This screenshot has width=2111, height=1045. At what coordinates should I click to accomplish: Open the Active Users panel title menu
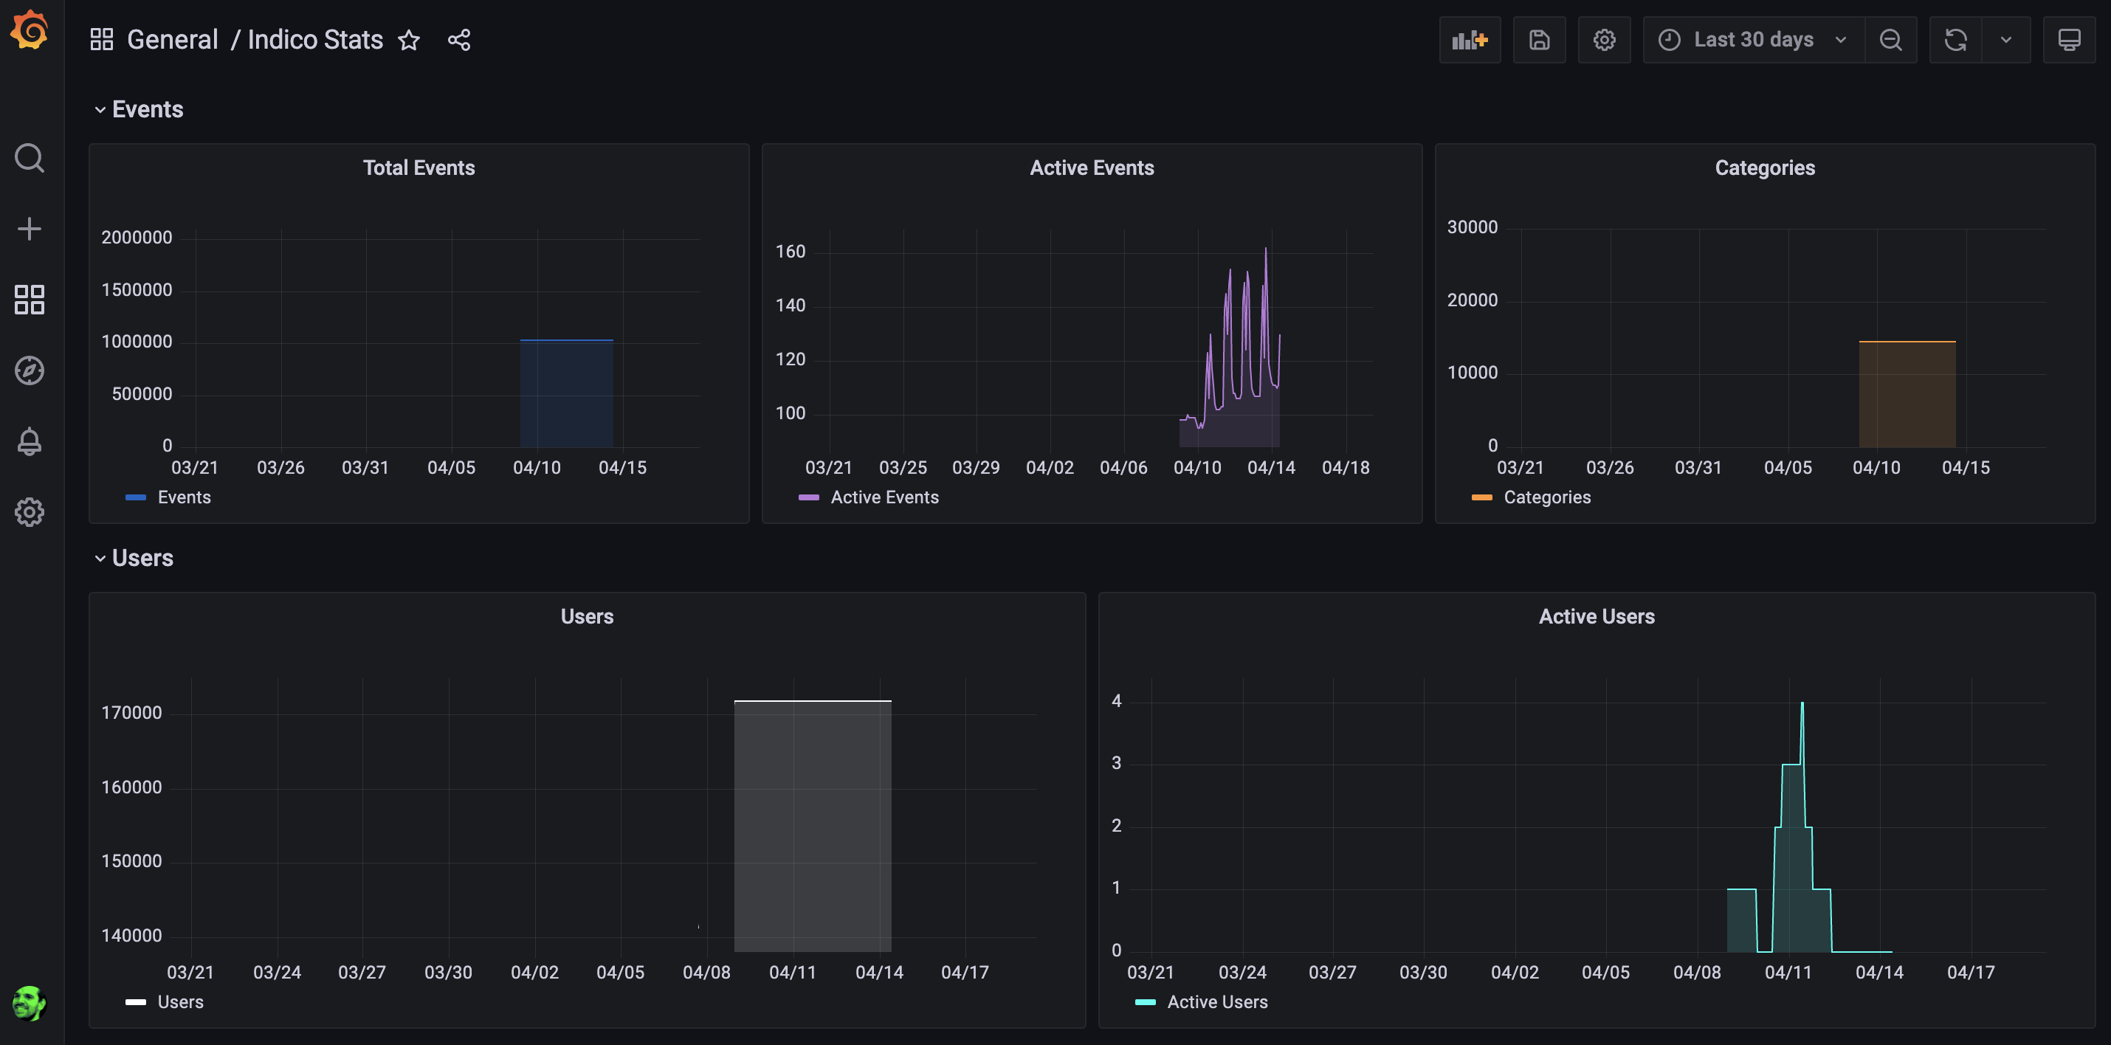1596,616
